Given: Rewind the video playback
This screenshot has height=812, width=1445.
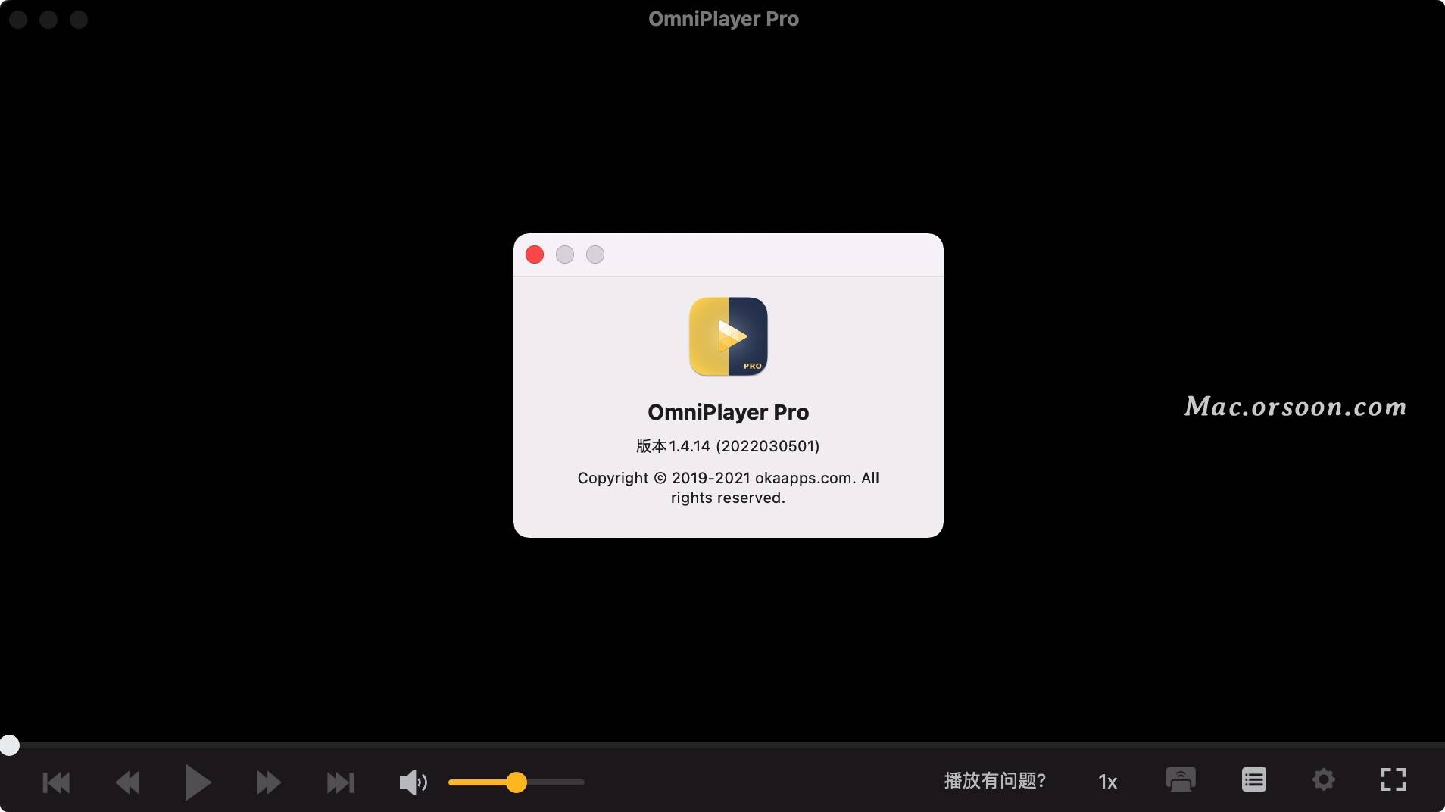Looking at the screenshot, I should coord(127,782).
